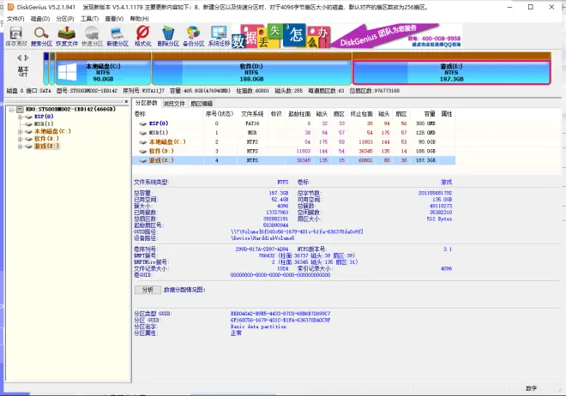Click the 序号(状态) column header
This screenshot has width=566, height=396.
click(220, 114)
